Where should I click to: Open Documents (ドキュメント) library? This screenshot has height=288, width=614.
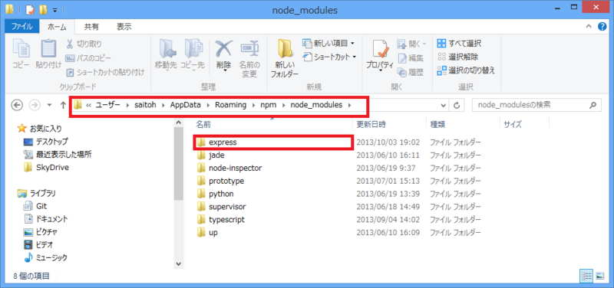pyautogui.click(x=46, y=219)
